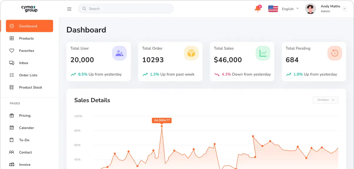Viewport: 354px width, 169px height.
Task: Go to the Order Lists page
Action: (28, 75)
